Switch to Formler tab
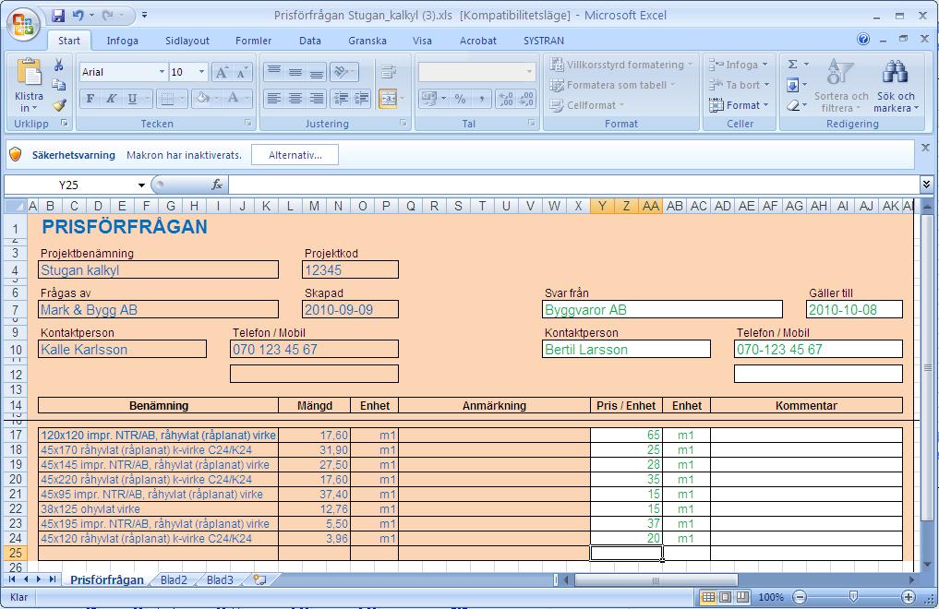This screenshot has width=939, height=609. (x=253, y=41)
